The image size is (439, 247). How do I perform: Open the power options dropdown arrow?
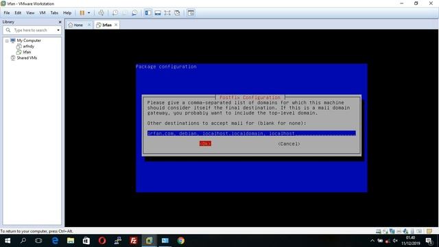(x=88, y=13)
